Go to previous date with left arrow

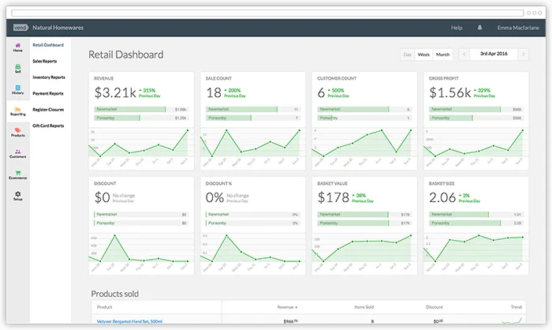(464, 54)
